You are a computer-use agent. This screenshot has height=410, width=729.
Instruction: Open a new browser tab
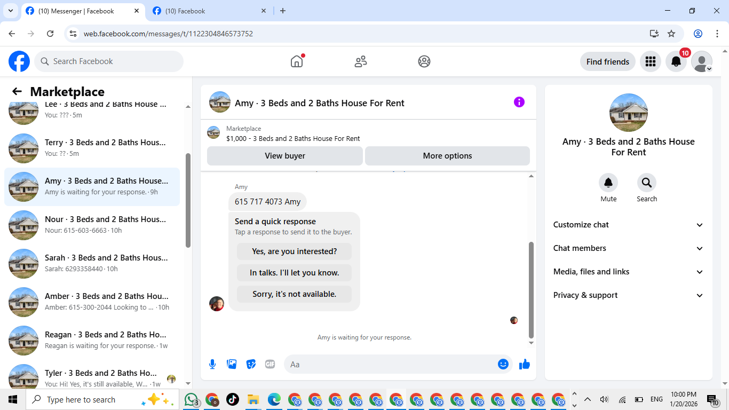point(283,11)
